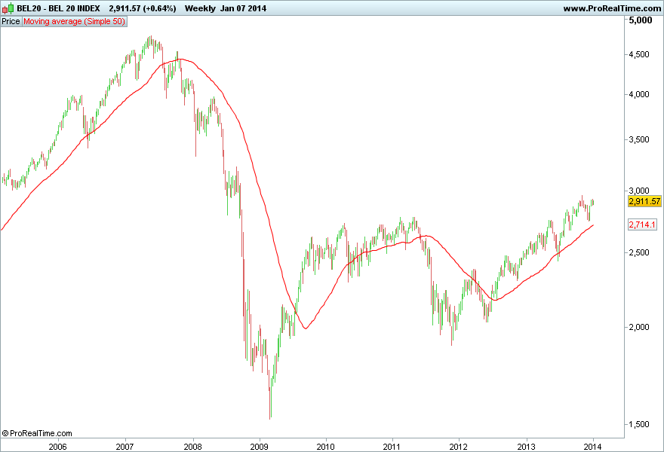Open the Moving average (Simple 50) settings
This screenshot has width=664, height=452.
pos(74,21)
